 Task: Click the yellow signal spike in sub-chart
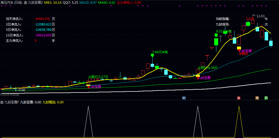click(239, 122)
